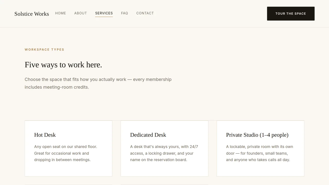Viewport: 329px width, 185px height.
Task: Navigate to the Contact page
Action: 145,13
